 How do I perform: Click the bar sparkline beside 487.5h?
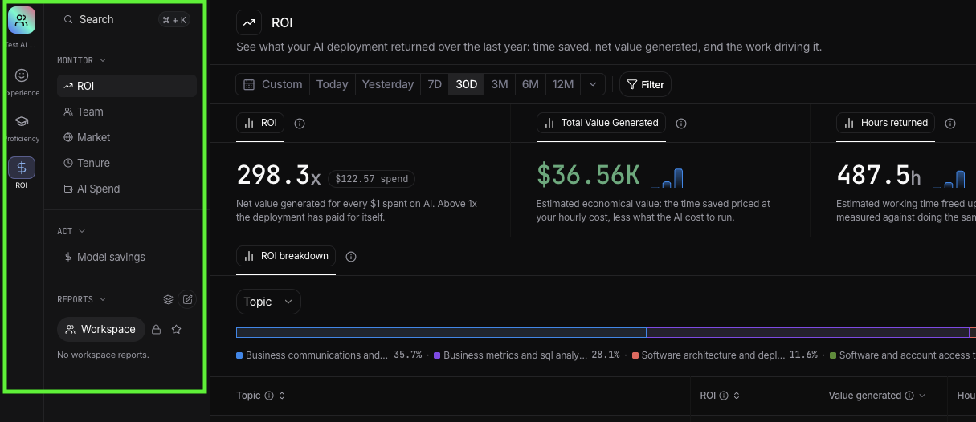[949, 177]
